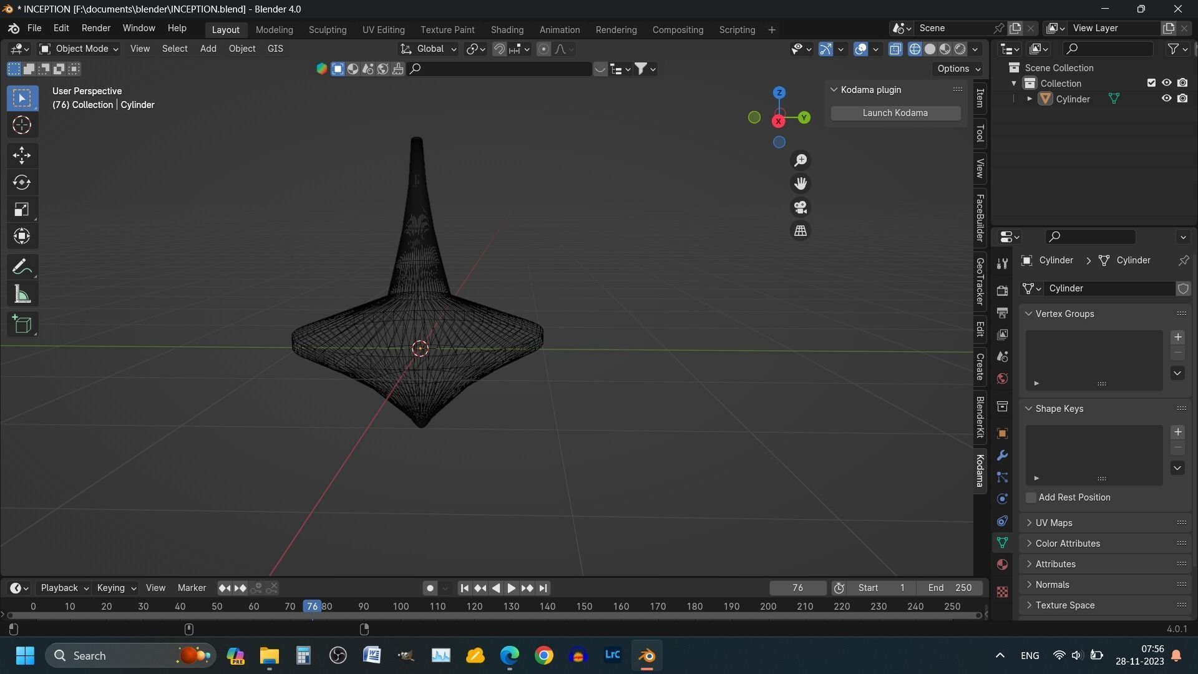Select the Move tool
Screen dimensions: 1198x674
(22, 155)
